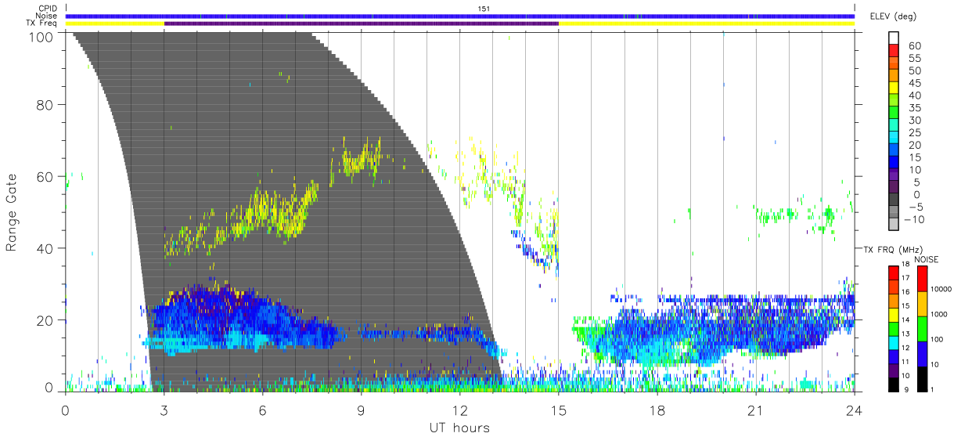Click the UT hours axis tick label 15

click(558, 410)
